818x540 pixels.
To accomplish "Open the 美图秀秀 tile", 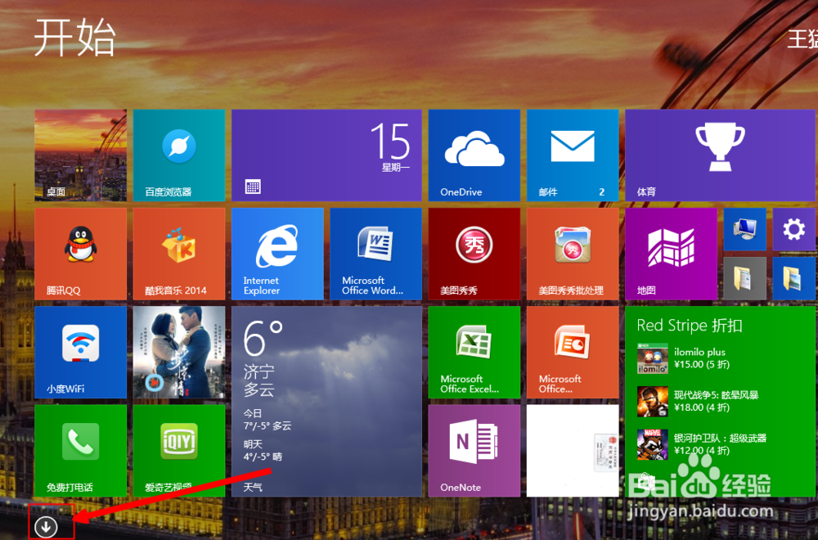I will click(474, 254).
